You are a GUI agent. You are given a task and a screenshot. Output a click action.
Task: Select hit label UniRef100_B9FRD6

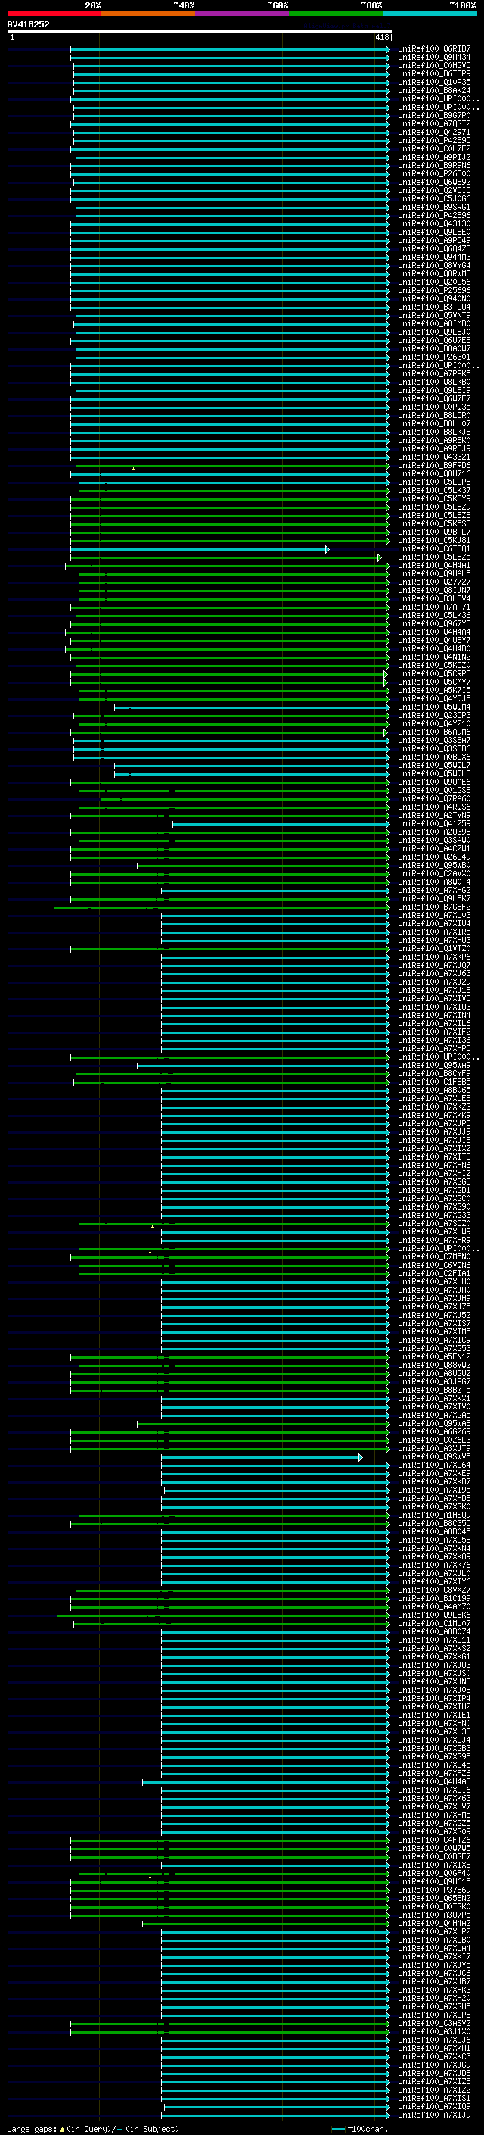(434, 466)
